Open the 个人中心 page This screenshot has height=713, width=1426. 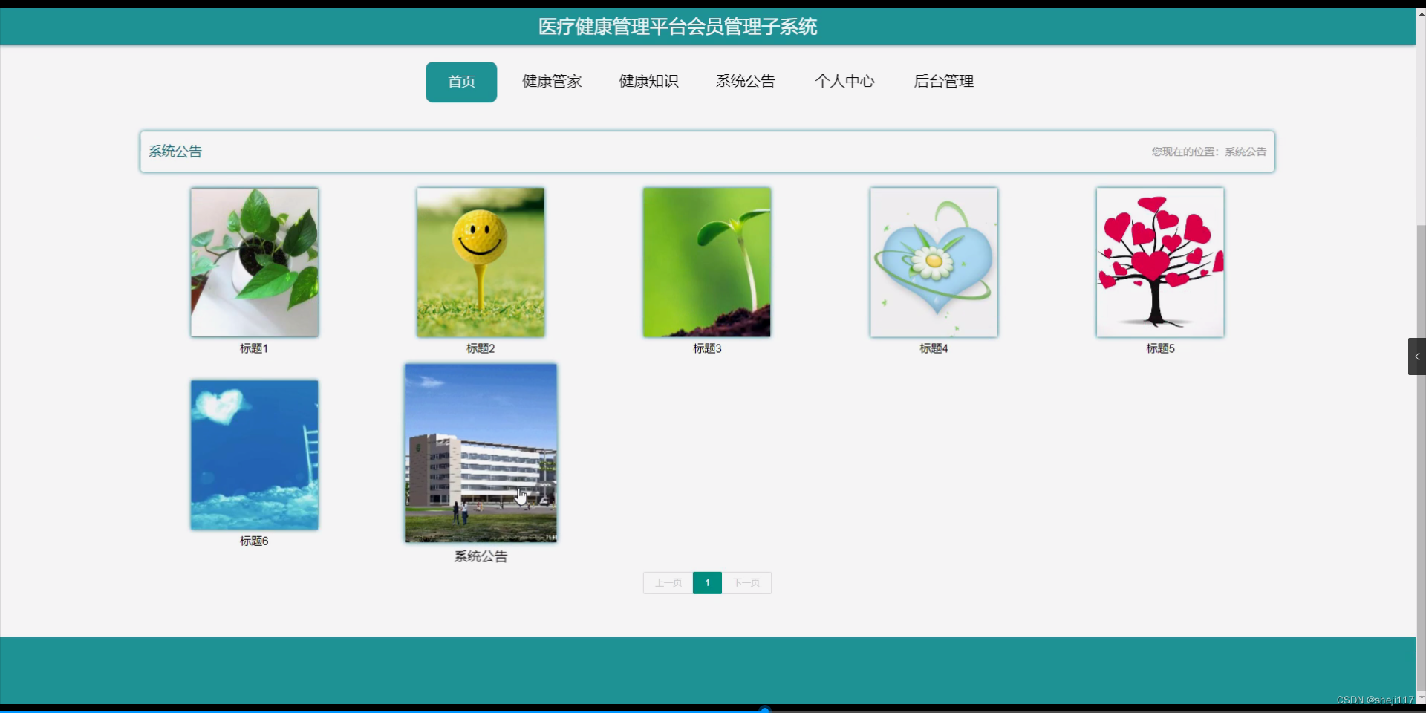click(844, 82)
